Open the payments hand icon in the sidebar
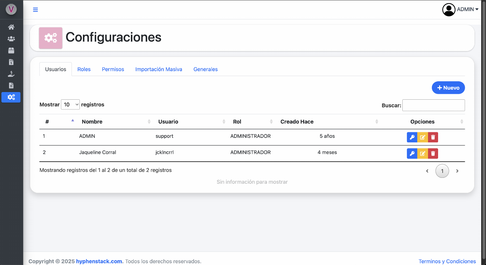The height and width of the screenshot is (265, 486). [x=11, y=74]
